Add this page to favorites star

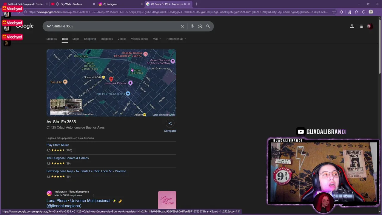click(x=334, y=12)
